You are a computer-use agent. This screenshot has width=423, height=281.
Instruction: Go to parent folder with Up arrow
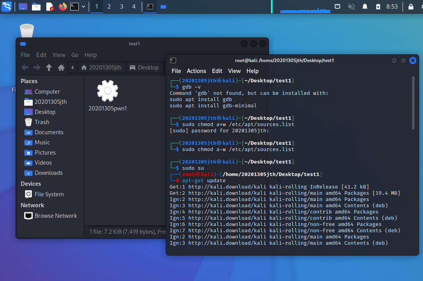pyautogui.click(x=49, y=68)
